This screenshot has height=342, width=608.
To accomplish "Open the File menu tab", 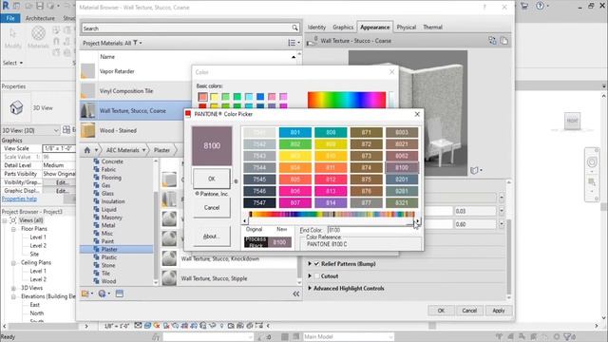I will [10, 18].
